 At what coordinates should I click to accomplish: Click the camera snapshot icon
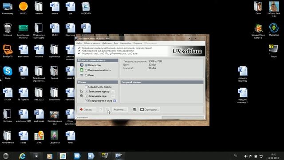coord(134,109)
